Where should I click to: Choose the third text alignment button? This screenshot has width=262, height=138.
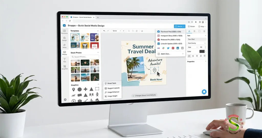coord(197,56)
